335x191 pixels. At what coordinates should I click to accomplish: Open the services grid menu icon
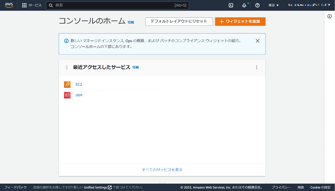click(25, 5)
